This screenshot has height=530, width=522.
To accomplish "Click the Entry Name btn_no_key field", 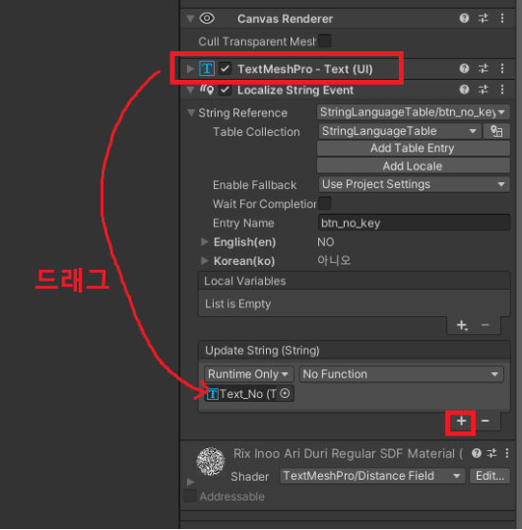I will point(414,223).
